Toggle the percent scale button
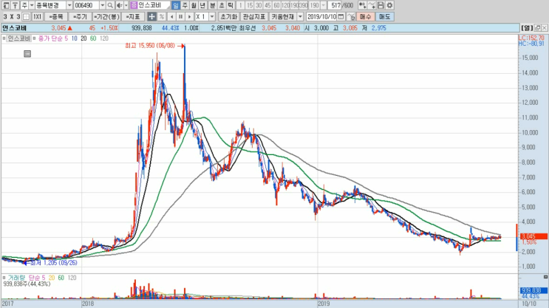 [x=161, y=16]
